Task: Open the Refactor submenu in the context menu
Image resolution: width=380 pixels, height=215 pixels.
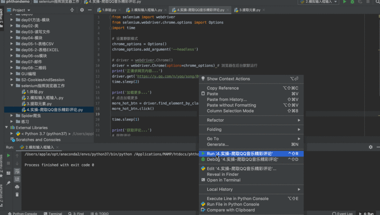Action: (x=251, y=120)
